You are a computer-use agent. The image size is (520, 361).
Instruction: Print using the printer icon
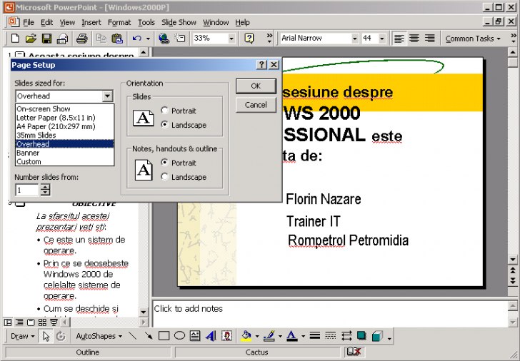click(81, 39)
